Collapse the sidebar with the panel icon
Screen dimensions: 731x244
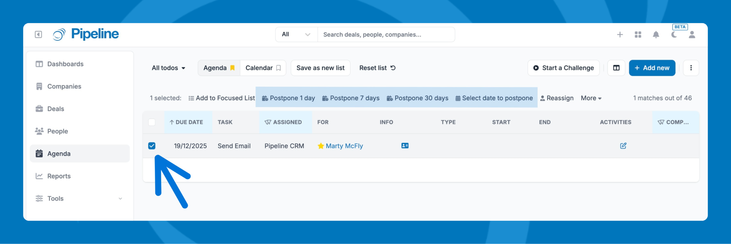click(x=38, y=35)
